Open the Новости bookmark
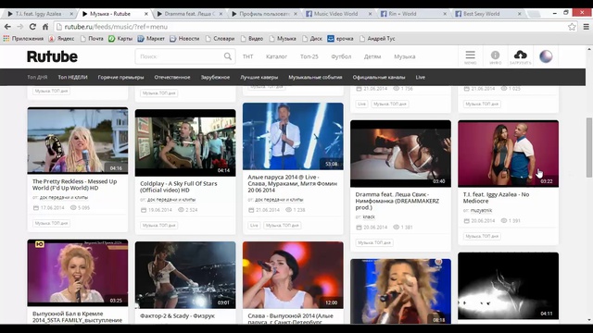Viewport: 593px width, 333px height. (184, 39)
